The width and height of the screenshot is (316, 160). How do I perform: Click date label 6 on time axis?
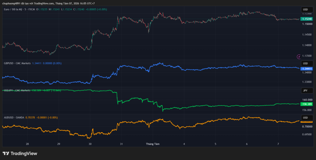point(247,144)
